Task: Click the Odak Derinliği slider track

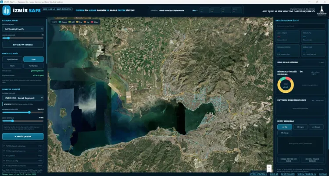Action: tap(23, 121)
